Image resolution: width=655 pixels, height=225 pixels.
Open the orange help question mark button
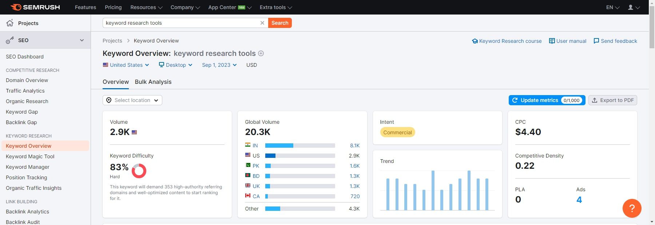coord(632,208)
